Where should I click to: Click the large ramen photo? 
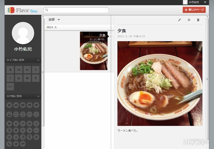(160, 84)
